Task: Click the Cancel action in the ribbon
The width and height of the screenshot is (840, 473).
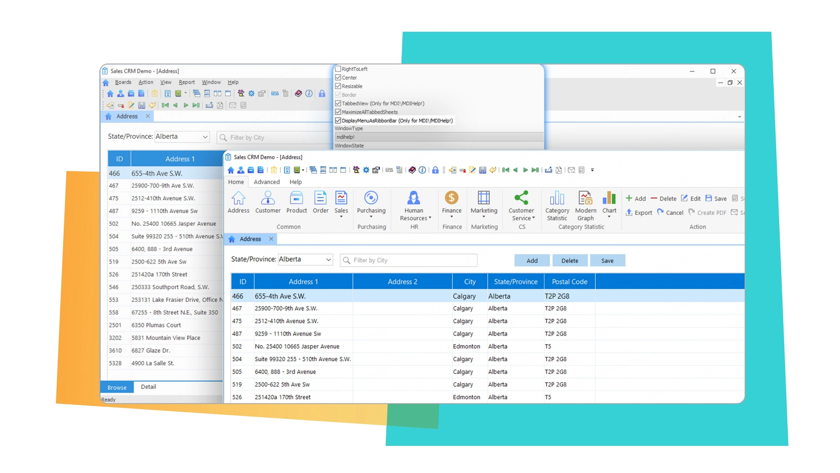Action: pos(670,212)
